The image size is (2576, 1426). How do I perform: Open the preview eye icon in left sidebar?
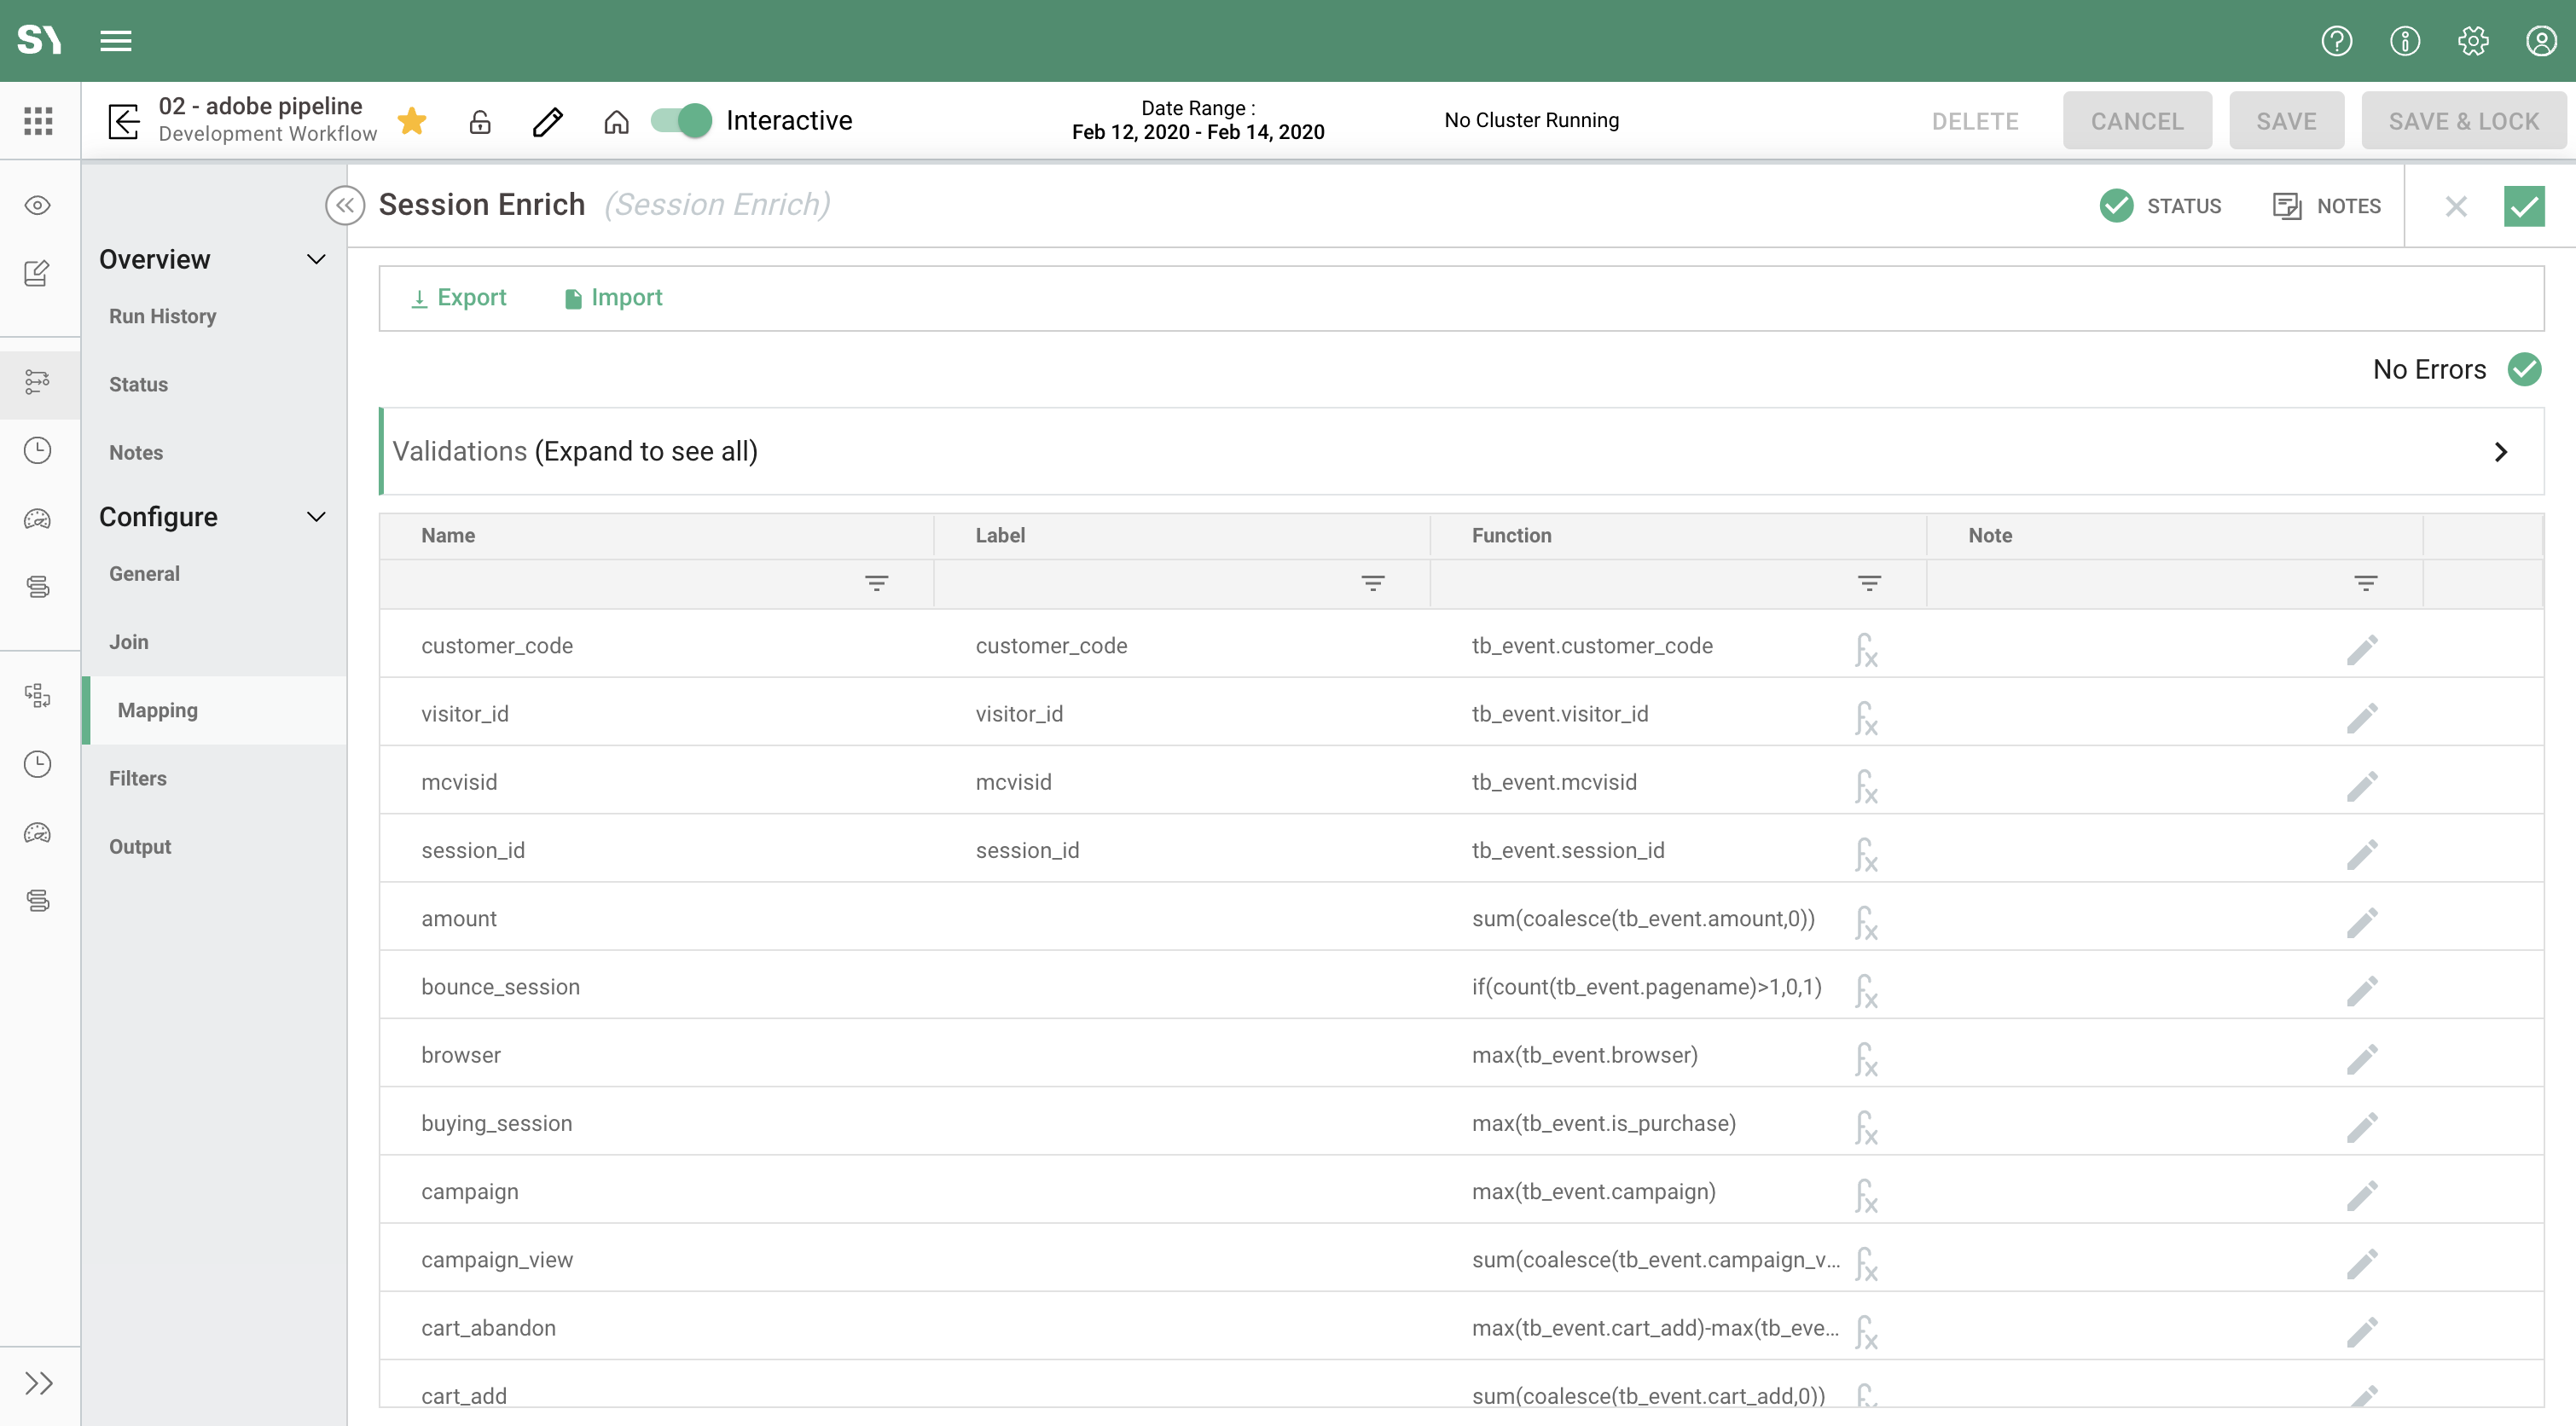pos(38,204)
